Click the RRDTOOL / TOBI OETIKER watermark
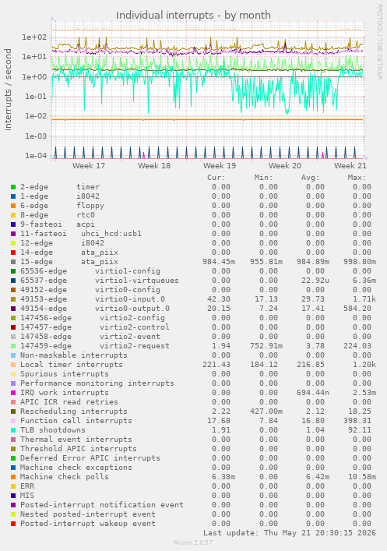 (x=380, y=42)
